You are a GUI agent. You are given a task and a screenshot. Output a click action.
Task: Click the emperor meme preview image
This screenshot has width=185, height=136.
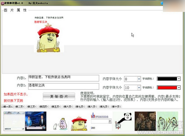49,38
